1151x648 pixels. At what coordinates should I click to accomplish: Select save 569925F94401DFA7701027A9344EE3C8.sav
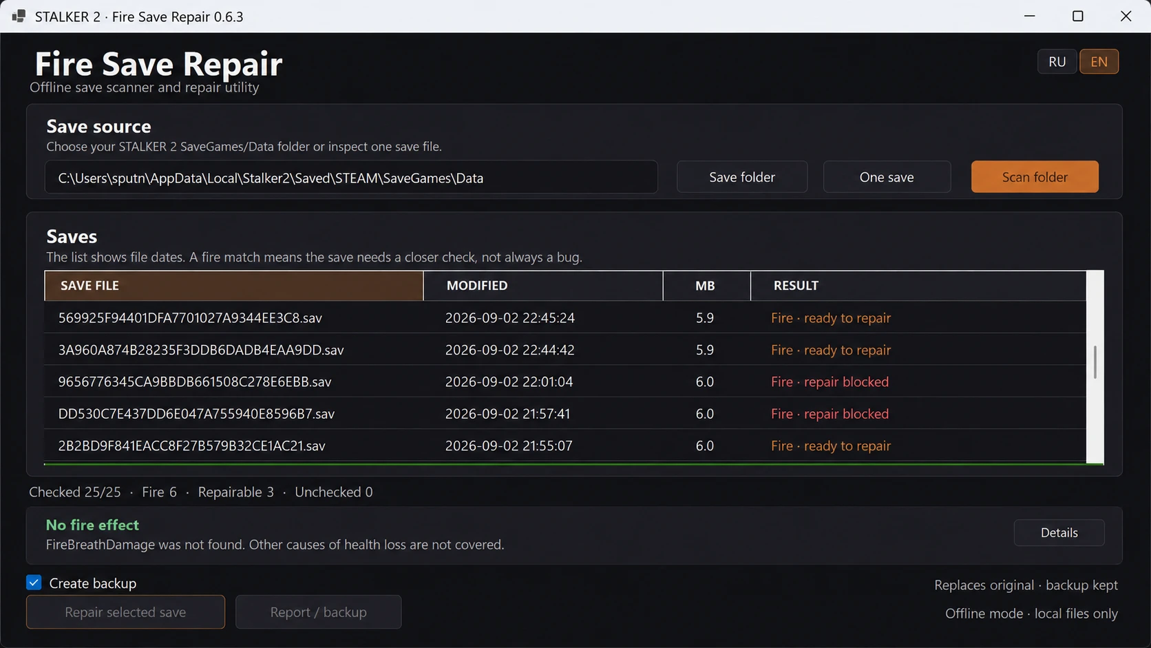point(565,317)
